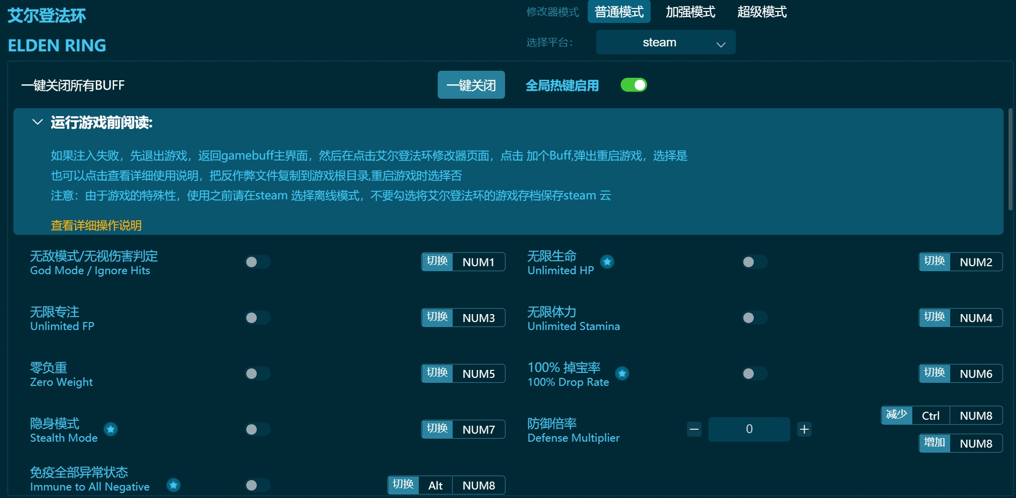Click the 一键关闭 button
This screenshot has width=1016, height=498.
(x=471, y=85)
